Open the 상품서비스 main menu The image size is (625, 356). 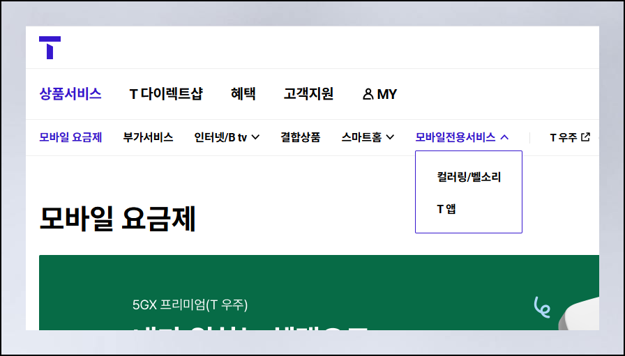click(x=70, y=94)
